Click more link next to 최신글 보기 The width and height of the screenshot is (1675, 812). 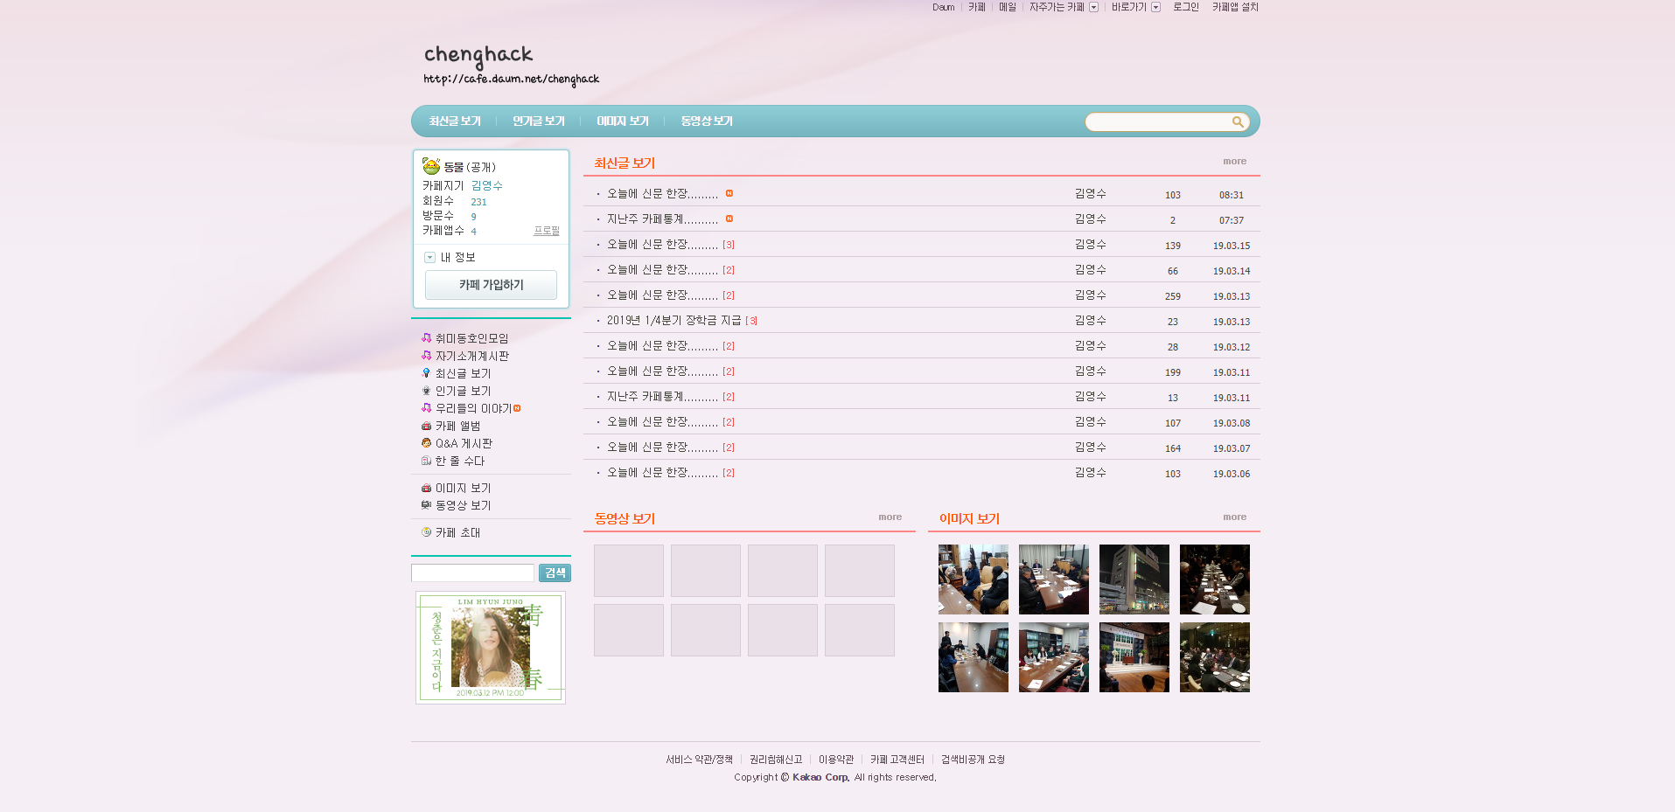1234,161
